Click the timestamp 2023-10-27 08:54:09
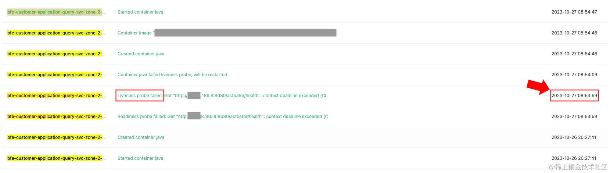This screenshot has width=610, height=173. 574,75
